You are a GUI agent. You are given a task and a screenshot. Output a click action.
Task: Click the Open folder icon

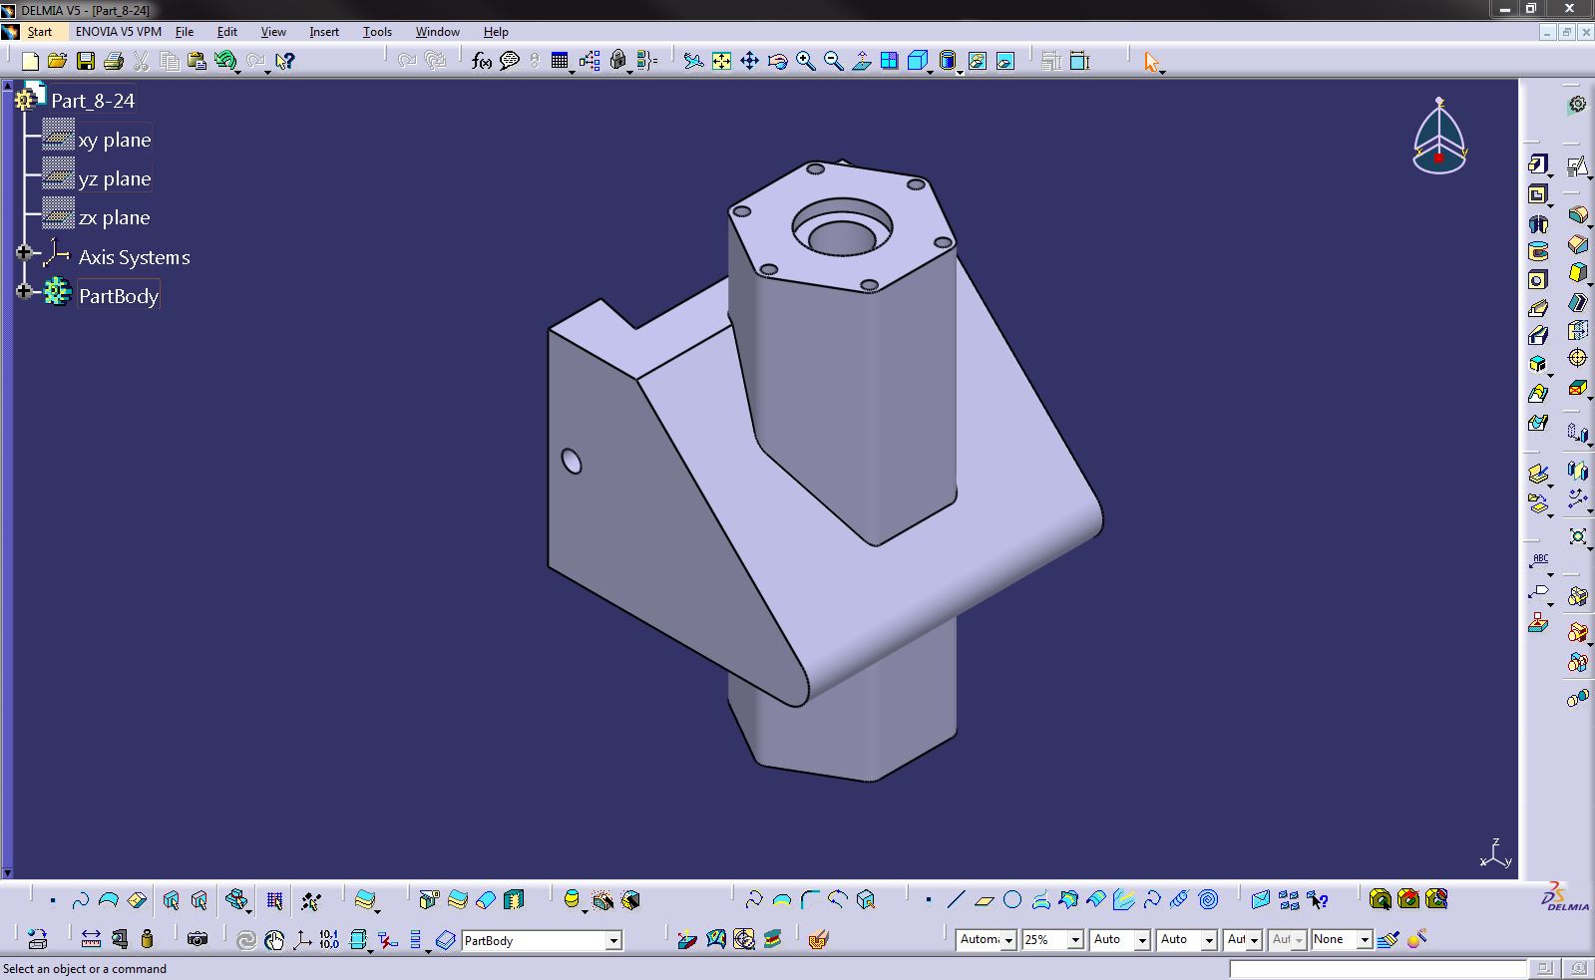point(58,62)
